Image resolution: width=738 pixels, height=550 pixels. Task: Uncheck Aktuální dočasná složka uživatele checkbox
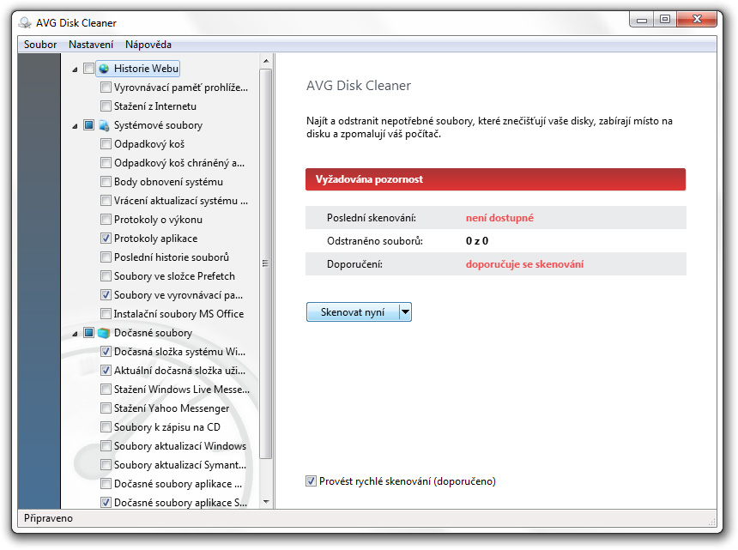106,371
